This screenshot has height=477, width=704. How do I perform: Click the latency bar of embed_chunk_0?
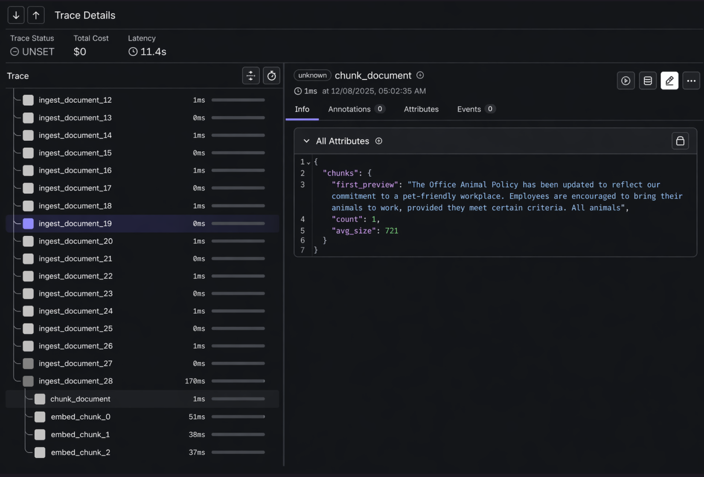click(x=238, y=417)
